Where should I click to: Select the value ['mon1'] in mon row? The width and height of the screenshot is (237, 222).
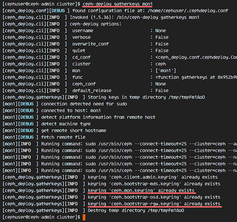(165, 71)
